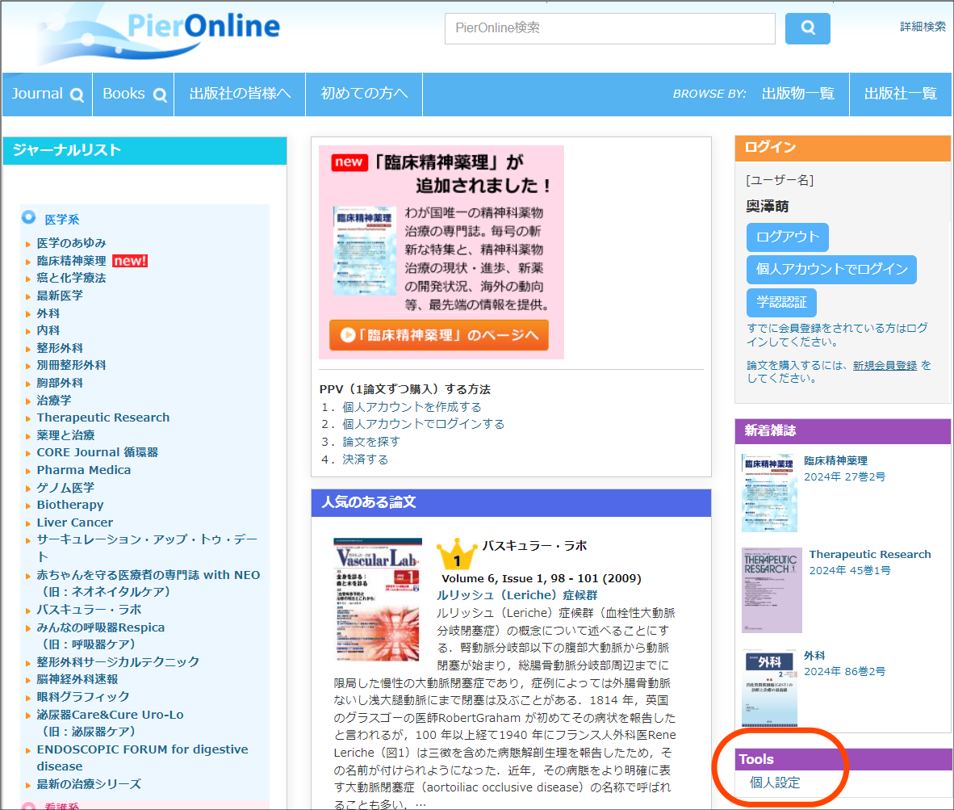Image resolution: width=954 pixels, height=810 pixels.
Task: Open 個人アカウントでログインする link
Action: [x=423, y=424]
